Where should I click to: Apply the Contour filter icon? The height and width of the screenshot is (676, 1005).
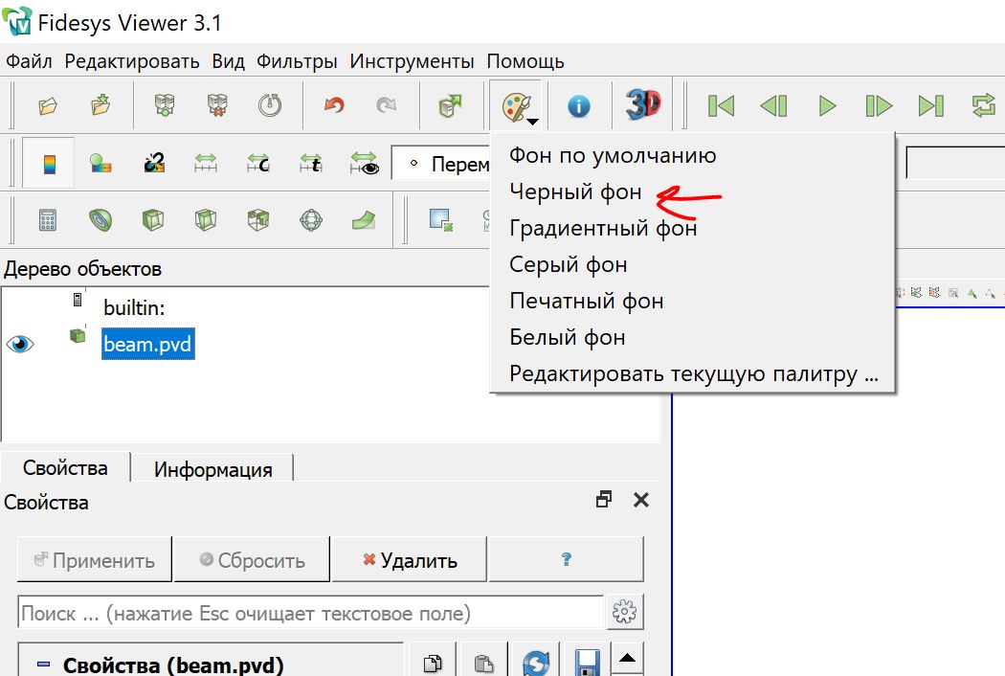pyautogui.click(x=100, y=220)
